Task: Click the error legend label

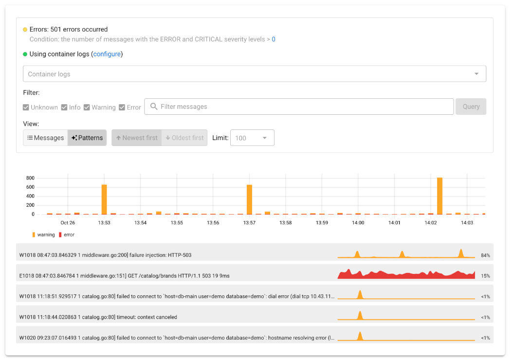Action: [69, 235]
